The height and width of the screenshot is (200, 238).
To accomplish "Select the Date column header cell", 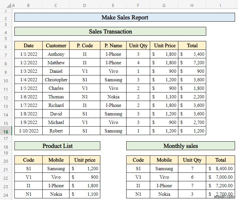I will (29, 45).
